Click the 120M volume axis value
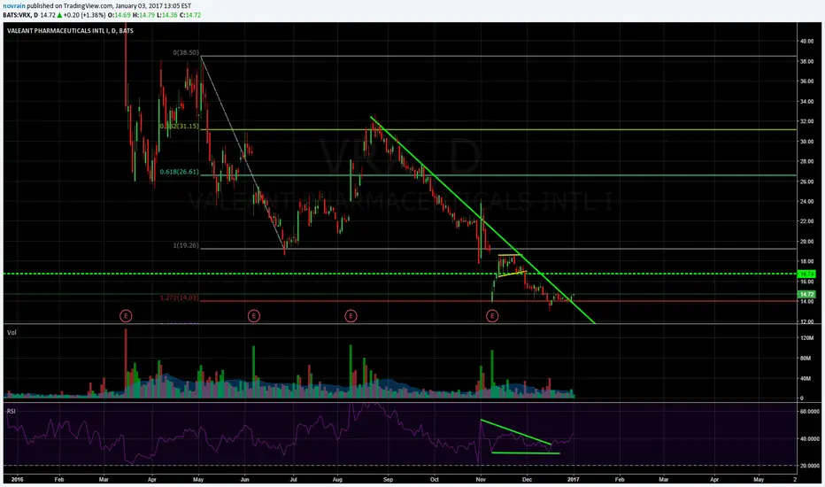 pos(806,338)
